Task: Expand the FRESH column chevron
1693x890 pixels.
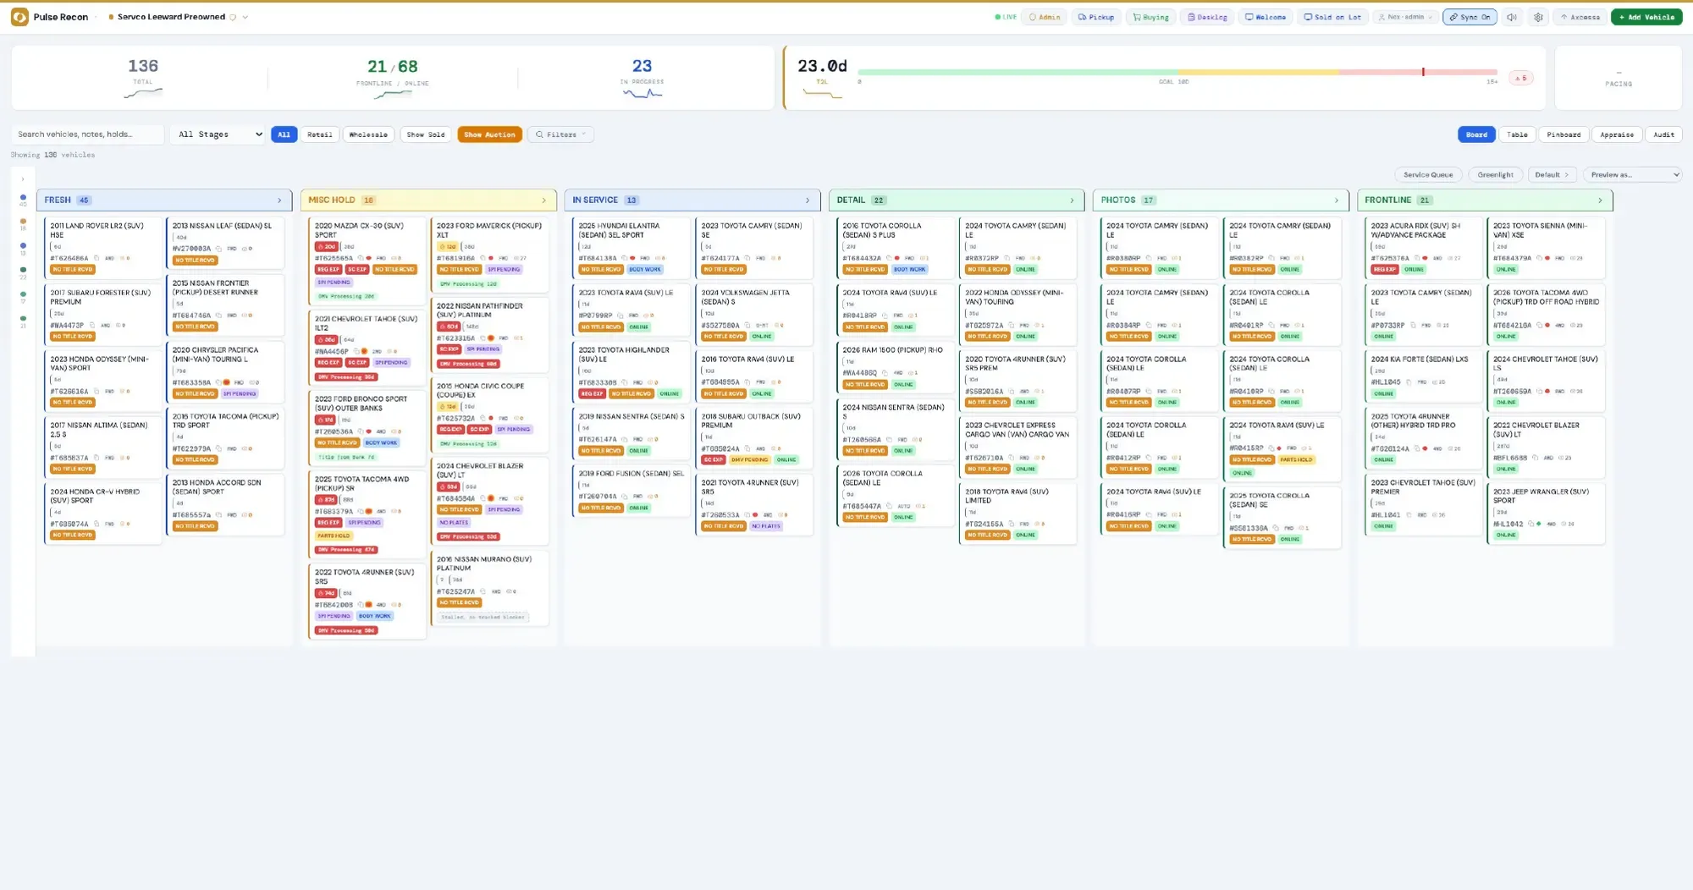Action: [x=279, y=201]
